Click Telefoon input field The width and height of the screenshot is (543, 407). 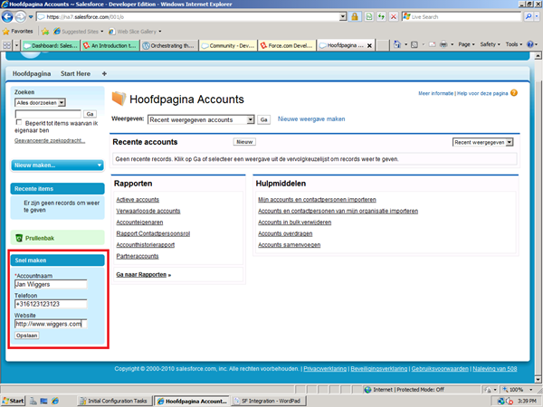(x=51, y=304)
